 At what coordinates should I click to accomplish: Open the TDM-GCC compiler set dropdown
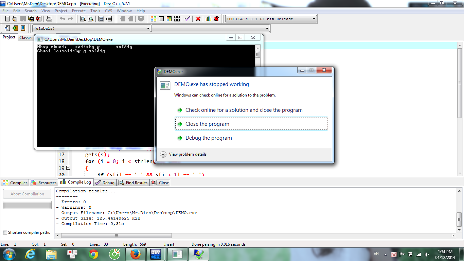(271, 19)
